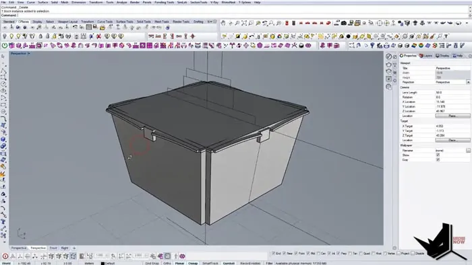The width and height of the screenshot is (472, 265).
Task: Open the Perspective viewport title menu arrow
Action: [x=29, y=53]
